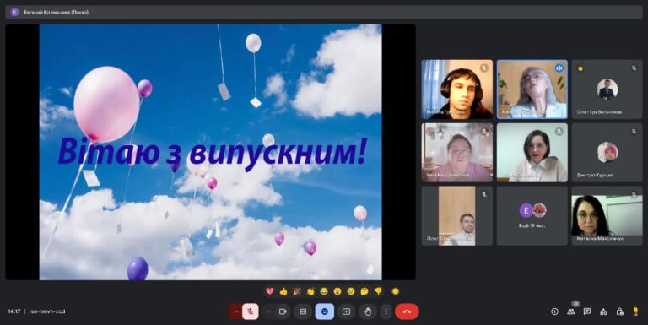Viewport: 648px width, 325px height.
Task: Select Наталка Максимчук video tile
Action: pos(607,215)
